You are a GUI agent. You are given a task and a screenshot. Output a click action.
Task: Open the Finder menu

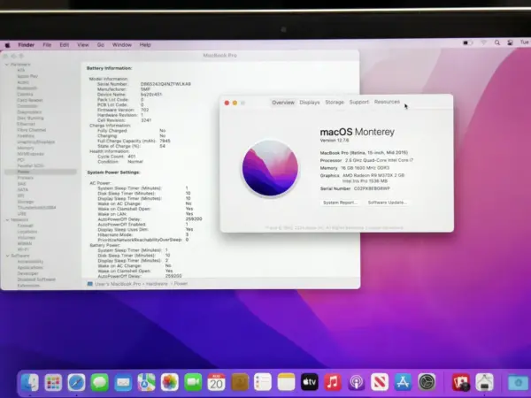click(x=26, y=45)
